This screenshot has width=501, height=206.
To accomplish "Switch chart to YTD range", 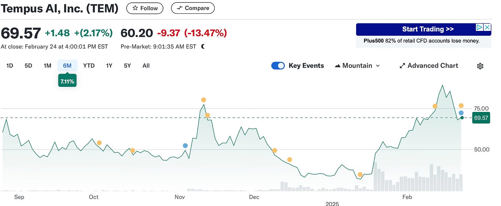I will coord(89,66).
